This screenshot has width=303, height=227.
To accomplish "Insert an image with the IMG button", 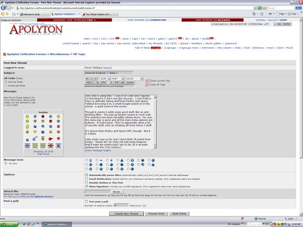I will [x=103, y=82].
